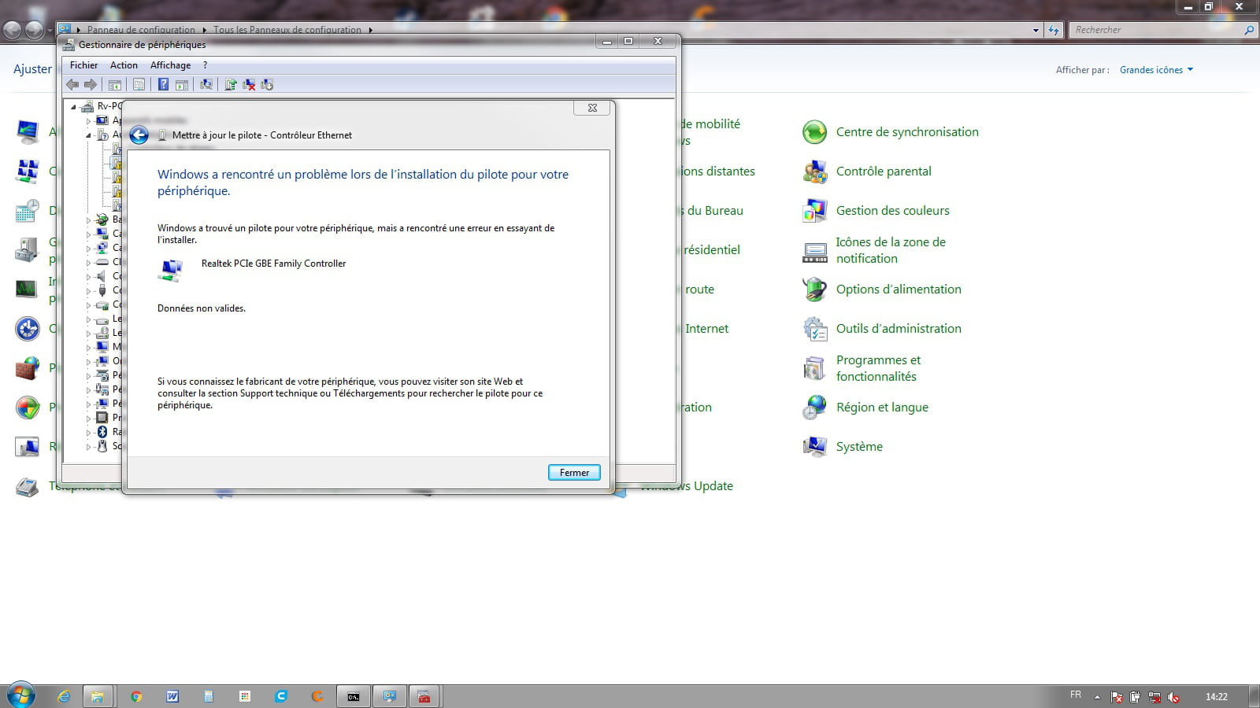
Task: Expand the USB controllers tree category
Action: coord(88,290)
